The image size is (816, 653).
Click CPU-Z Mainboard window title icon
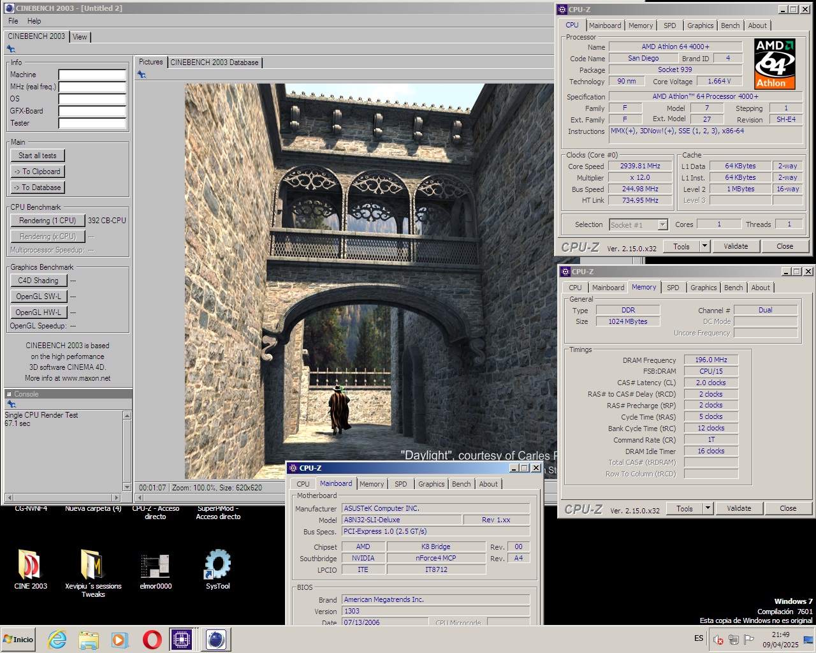click(x=293, y=468)
